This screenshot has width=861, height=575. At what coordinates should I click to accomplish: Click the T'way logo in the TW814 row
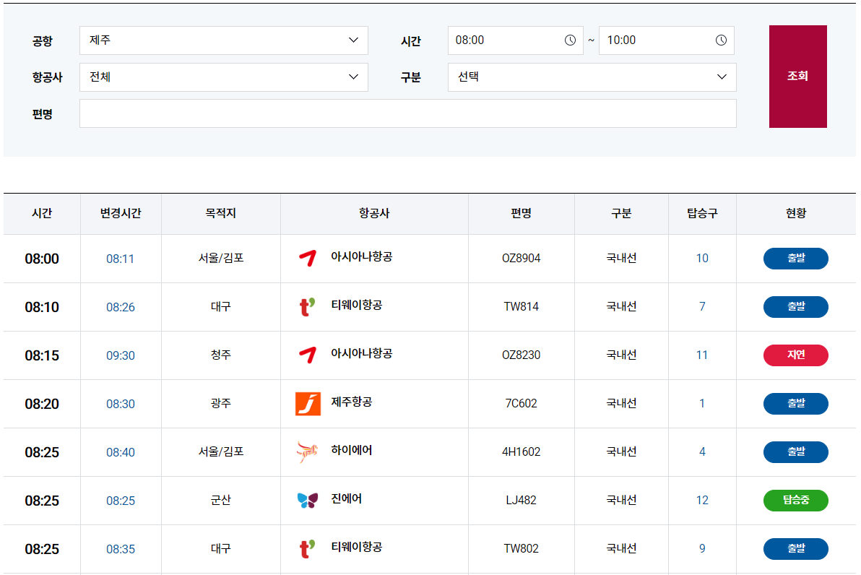click(308, 306)
